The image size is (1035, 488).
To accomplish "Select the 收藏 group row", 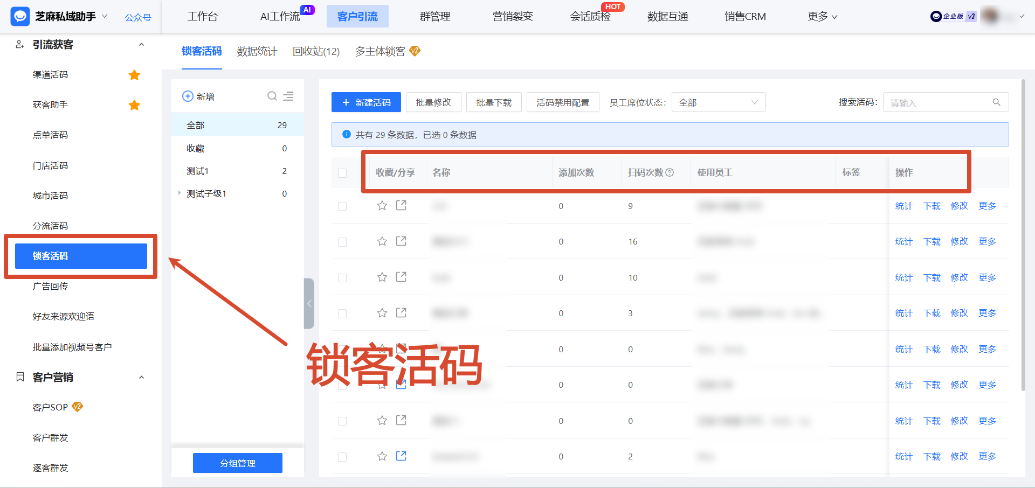I will tap(237, 148).
